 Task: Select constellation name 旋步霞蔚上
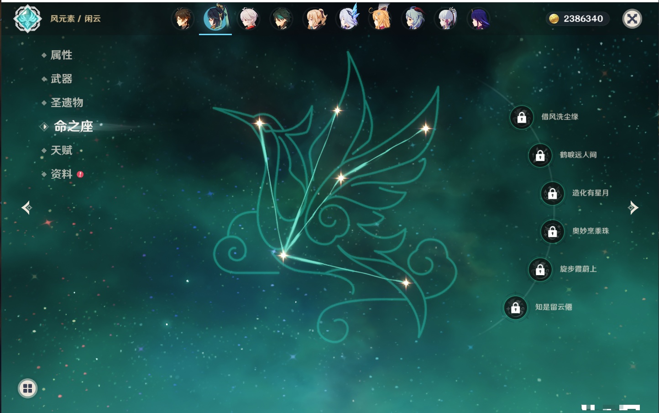point(578,269)
